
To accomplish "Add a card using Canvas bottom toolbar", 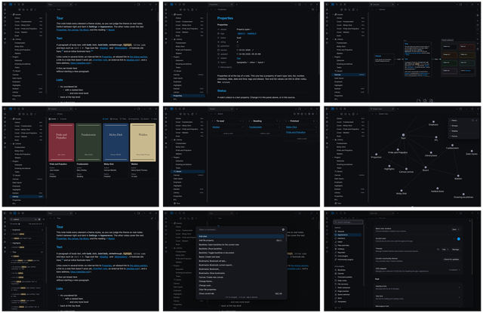I will [419, 100].
